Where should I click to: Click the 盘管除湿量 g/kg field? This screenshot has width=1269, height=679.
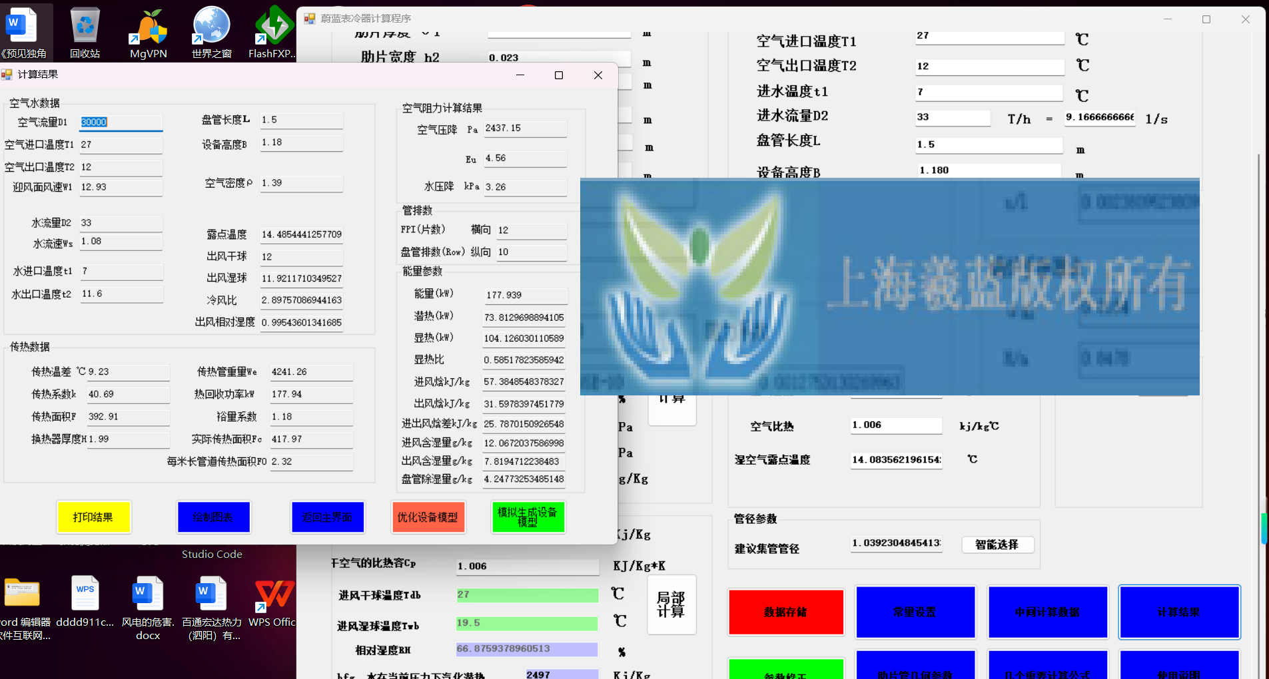[x=525, y=479]
